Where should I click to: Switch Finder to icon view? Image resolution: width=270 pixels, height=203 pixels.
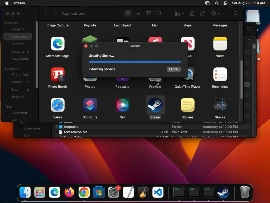point(128,13)
